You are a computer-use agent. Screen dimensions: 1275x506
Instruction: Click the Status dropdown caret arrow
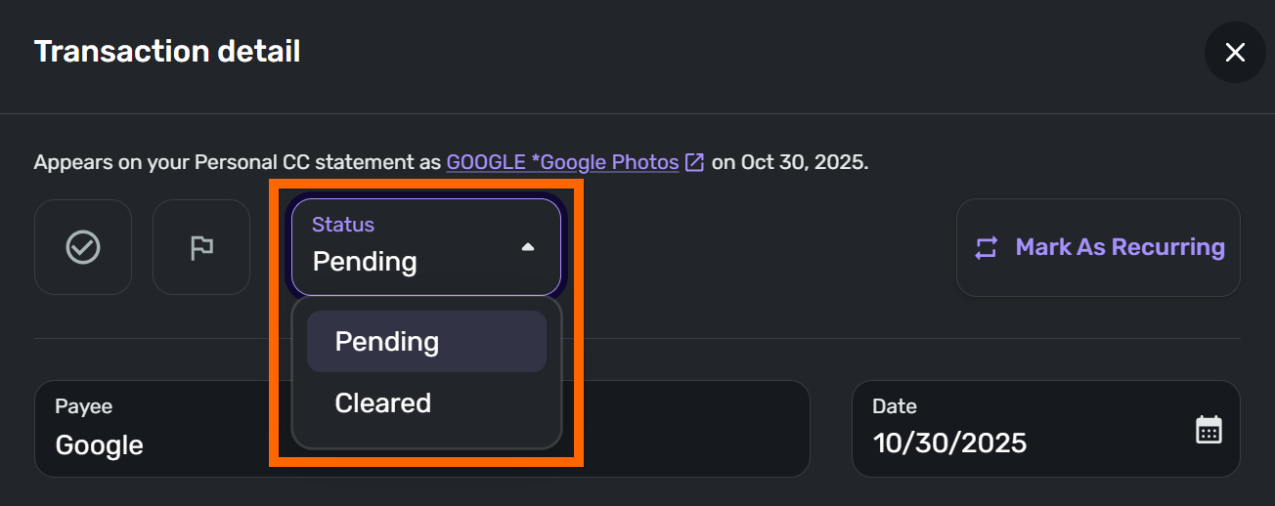528,248
